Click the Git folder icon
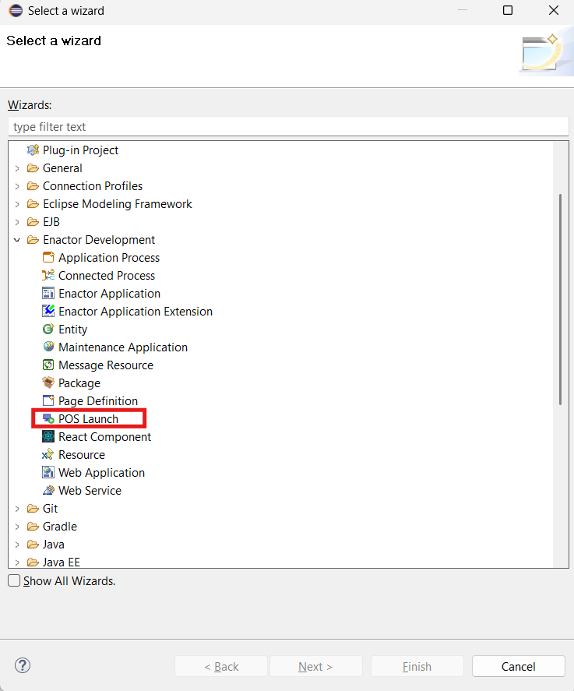The width and height of the screenshot is (574, 691). tap(33, 509)
